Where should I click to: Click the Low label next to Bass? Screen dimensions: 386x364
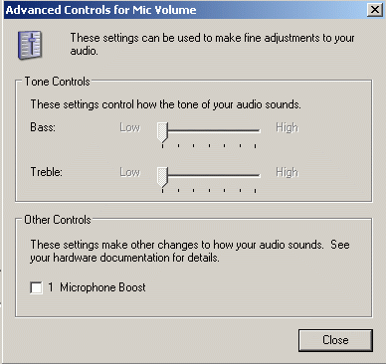130,127
